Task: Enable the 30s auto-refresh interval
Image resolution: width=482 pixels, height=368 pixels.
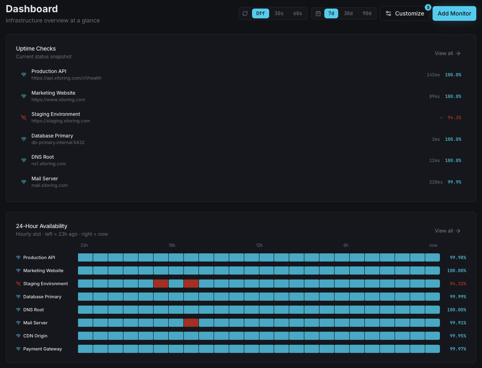Action: pyautogui.click(x=279, y=13)
